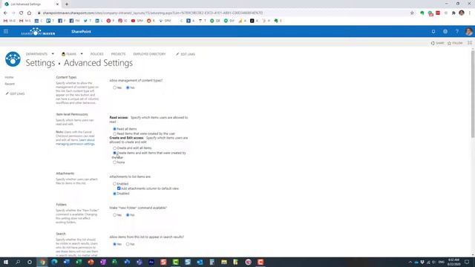Click the SharePoint Maven logo in header
This screenshot has height=267, width=475.
(38, 31)
